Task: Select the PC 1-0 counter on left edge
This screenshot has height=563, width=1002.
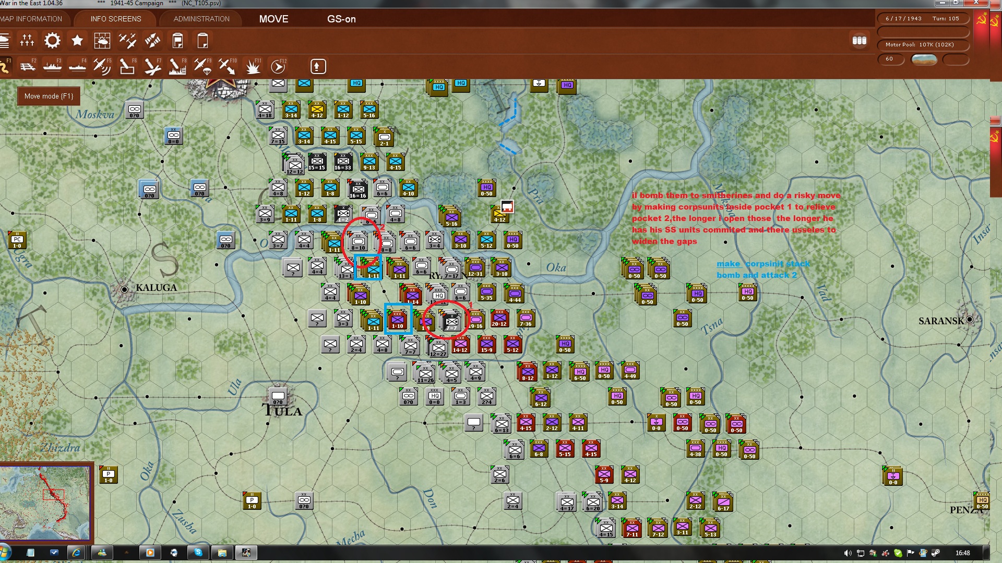Action: pos(17,240)
